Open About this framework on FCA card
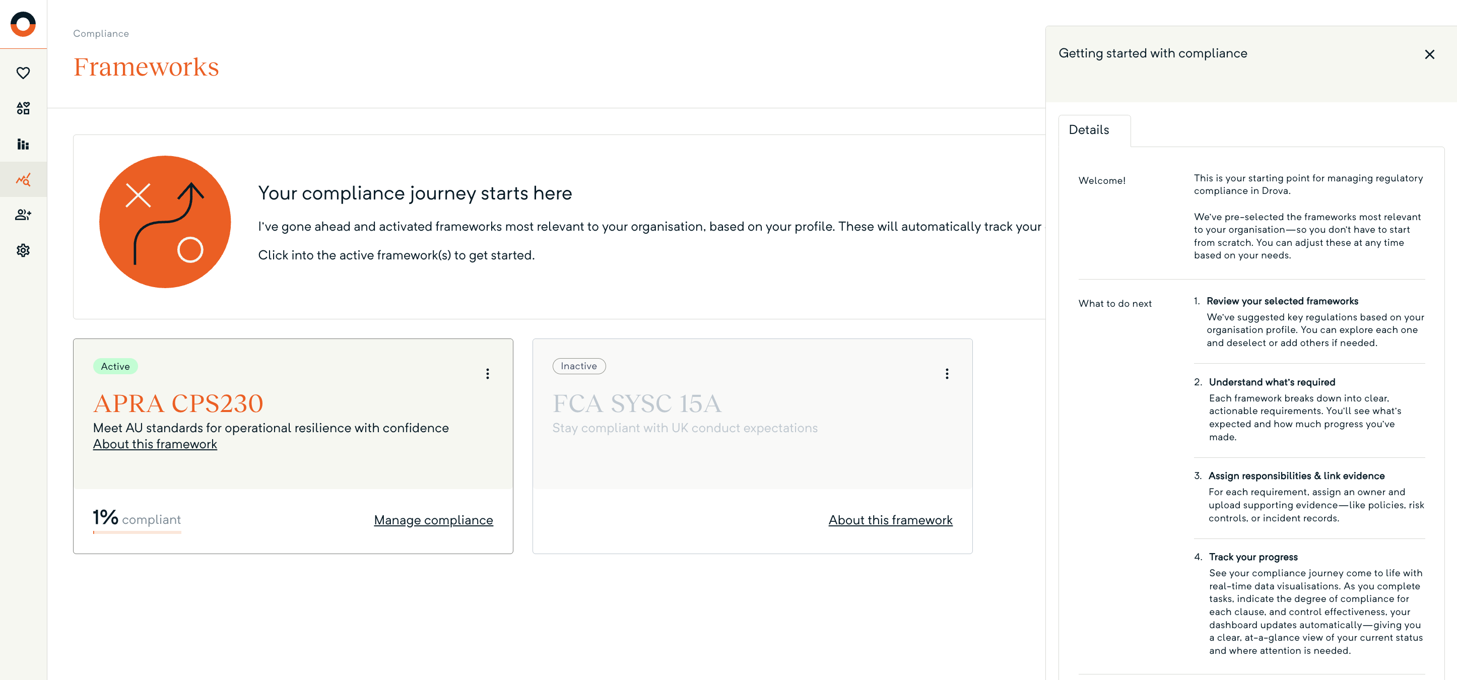The image size is (1457, 680). point(890,520)
